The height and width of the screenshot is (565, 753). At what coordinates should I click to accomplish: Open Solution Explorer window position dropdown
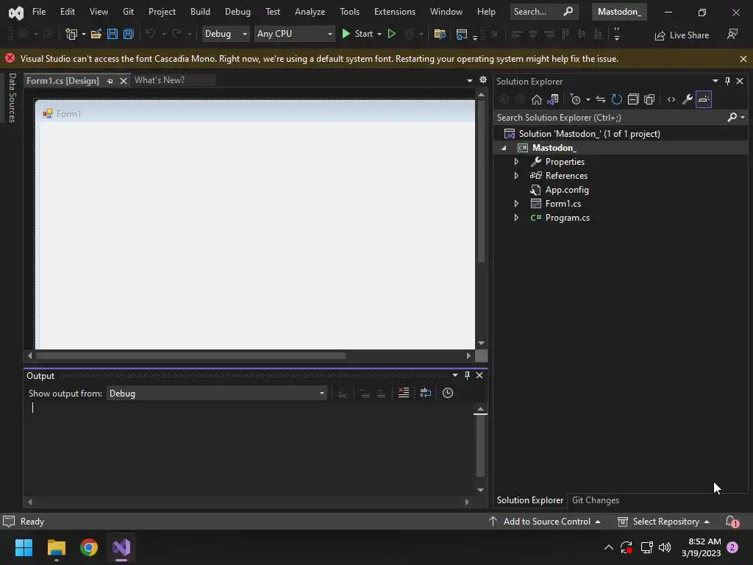coord(715,81)
